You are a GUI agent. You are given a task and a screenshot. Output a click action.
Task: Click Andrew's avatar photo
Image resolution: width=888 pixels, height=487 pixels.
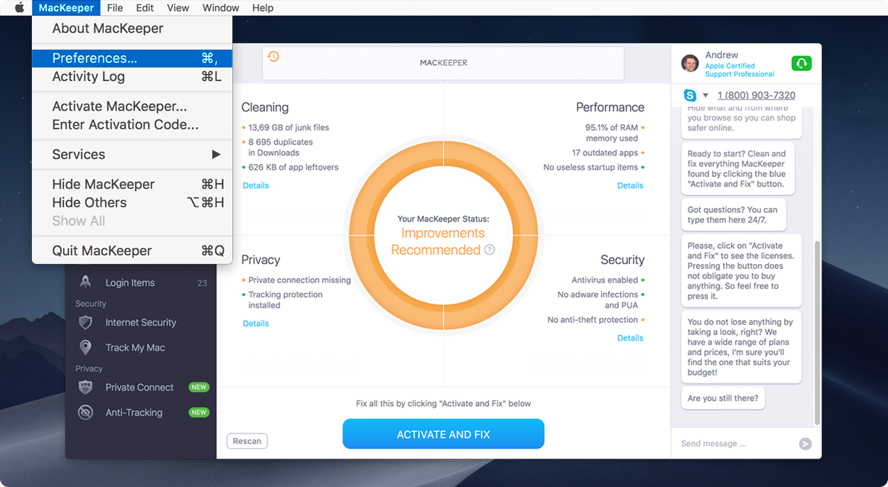coord(690,63)
